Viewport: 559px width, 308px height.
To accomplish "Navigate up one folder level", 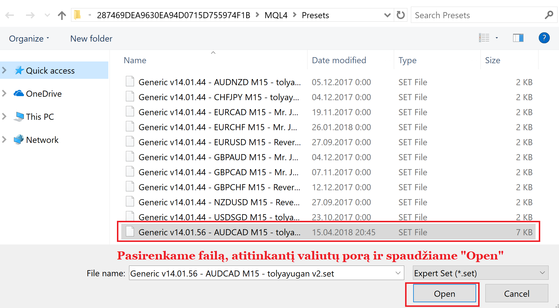I will coord(62,15).
